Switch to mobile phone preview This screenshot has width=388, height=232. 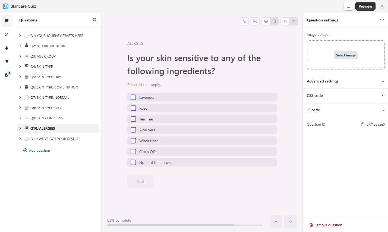pyautogui.click(x=274, y=21)
